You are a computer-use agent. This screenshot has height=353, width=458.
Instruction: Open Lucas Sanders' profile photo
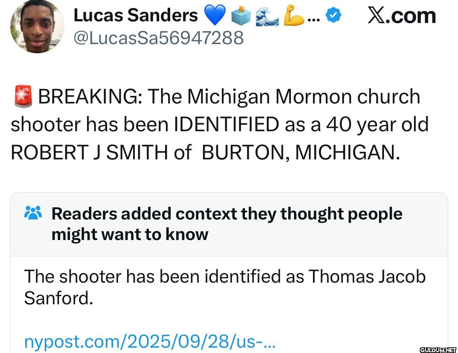point(37,26)
